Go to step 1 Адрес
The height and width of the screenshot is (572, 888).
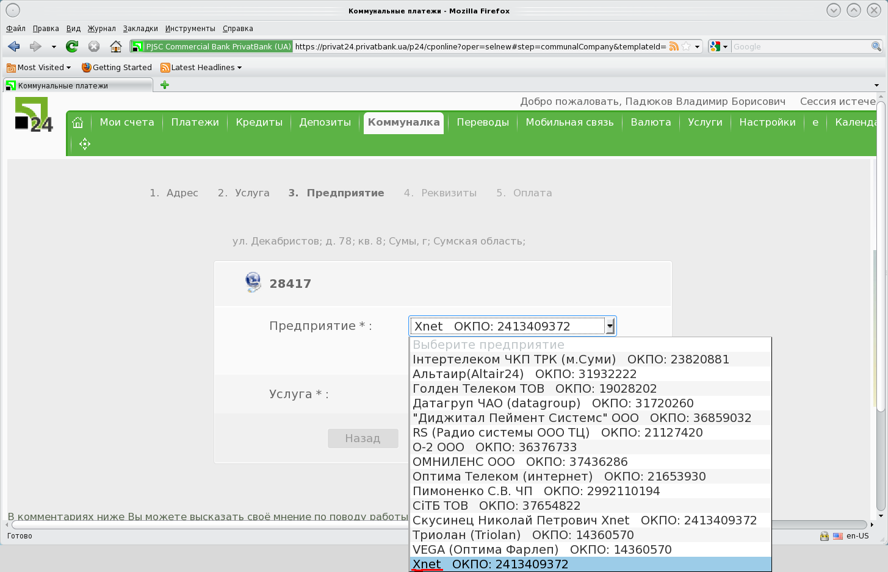[x=174, y=193]
